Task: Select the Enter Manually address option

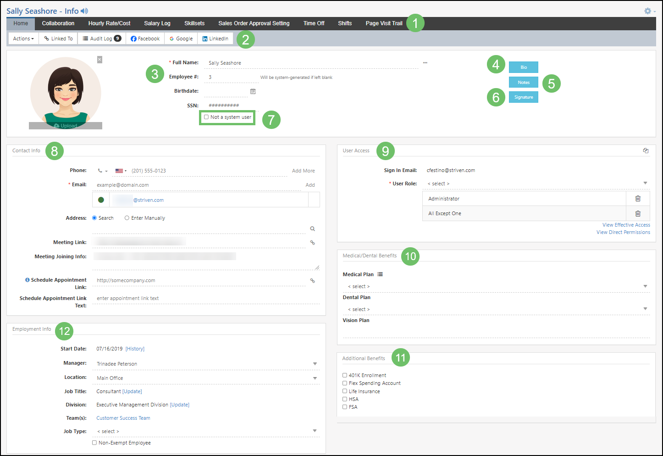Action: tap(127, 217)
